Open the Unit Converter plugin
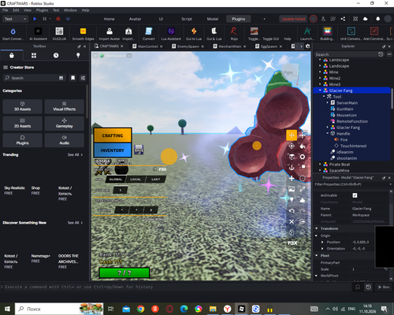Image resolution: width=394 pixels, height=315 pixels. [x=351, y=34]
